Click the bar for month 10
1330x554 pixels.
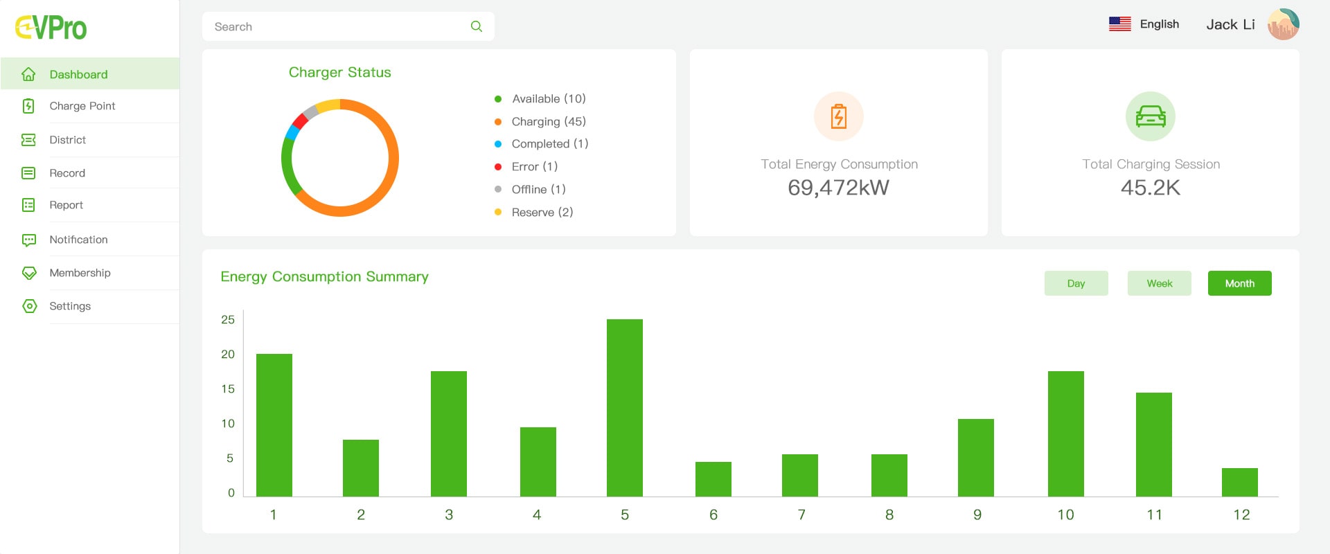click(x=1066, y=434)
